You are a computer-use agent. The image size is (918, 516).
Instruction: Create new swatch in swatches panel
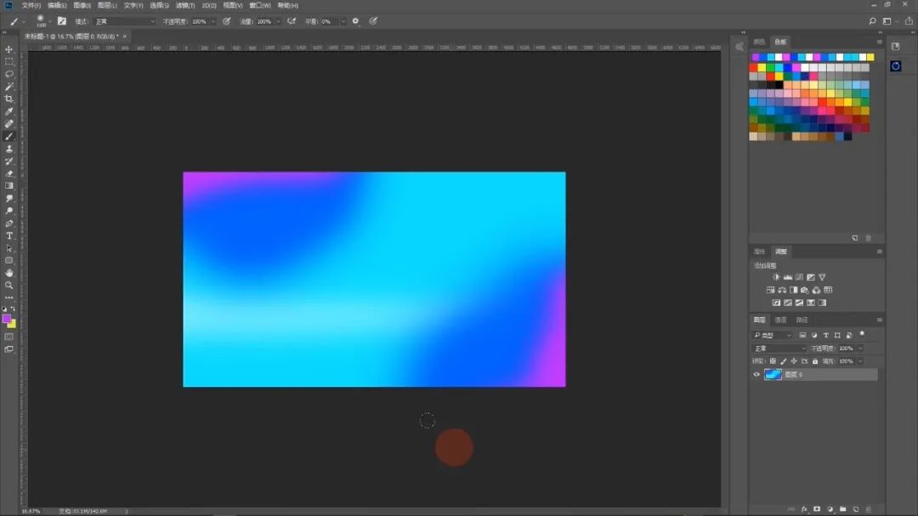(855, 238)
